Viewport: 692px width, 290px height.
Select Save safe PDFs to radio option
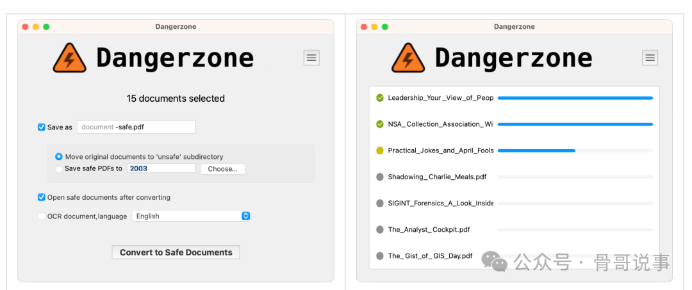click(59, 168)
